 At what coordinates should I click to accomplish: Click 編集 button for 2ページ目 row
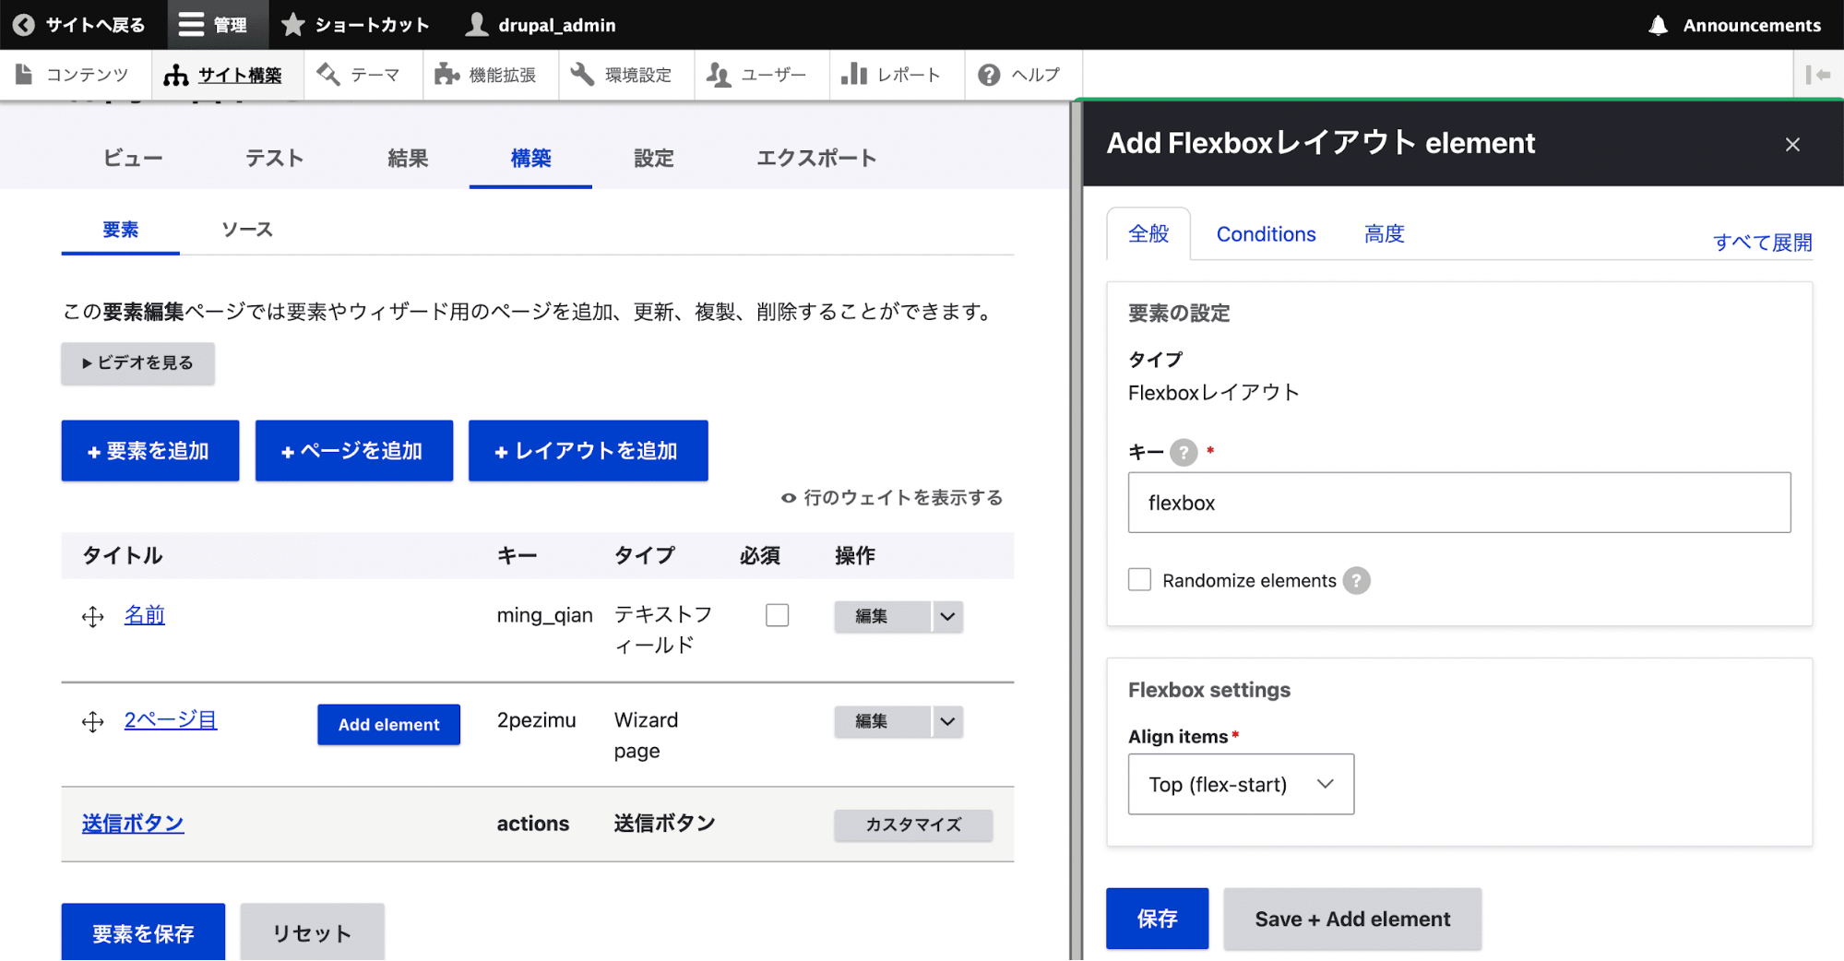pyautogui.click(x=883, y=722)
